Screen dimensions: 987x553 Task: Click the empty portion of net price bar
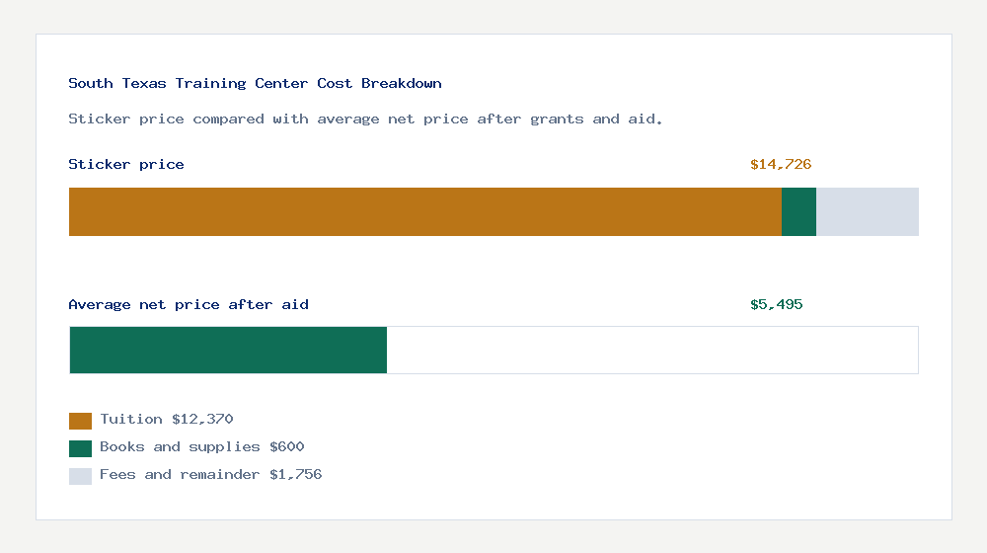pyautogui.click(x=651, y=350)
